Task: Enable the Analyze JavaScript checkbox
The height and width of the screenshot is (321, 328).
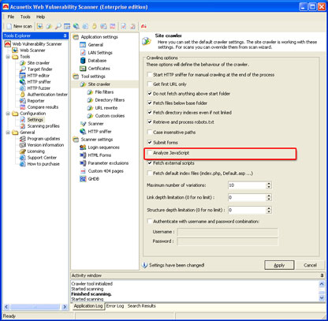Action: [x=150, y=153]
